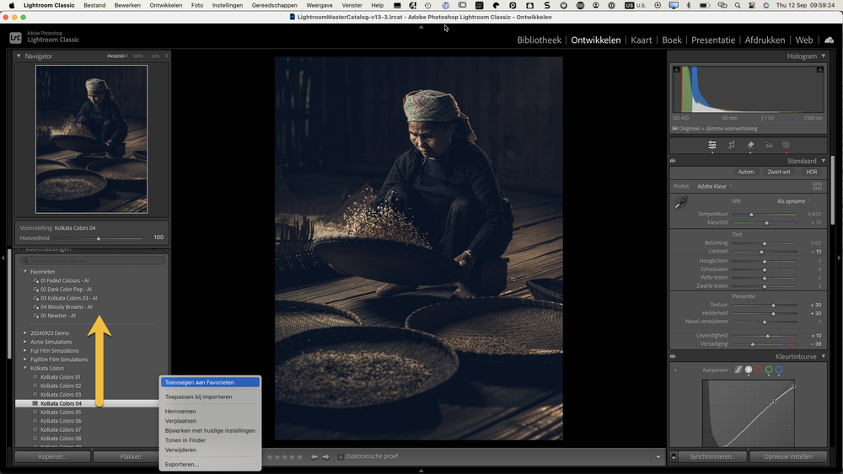Collapse the Kolkata Colors preset group
Viewport: 843px width, 474px height.
[x=25, y=368]
